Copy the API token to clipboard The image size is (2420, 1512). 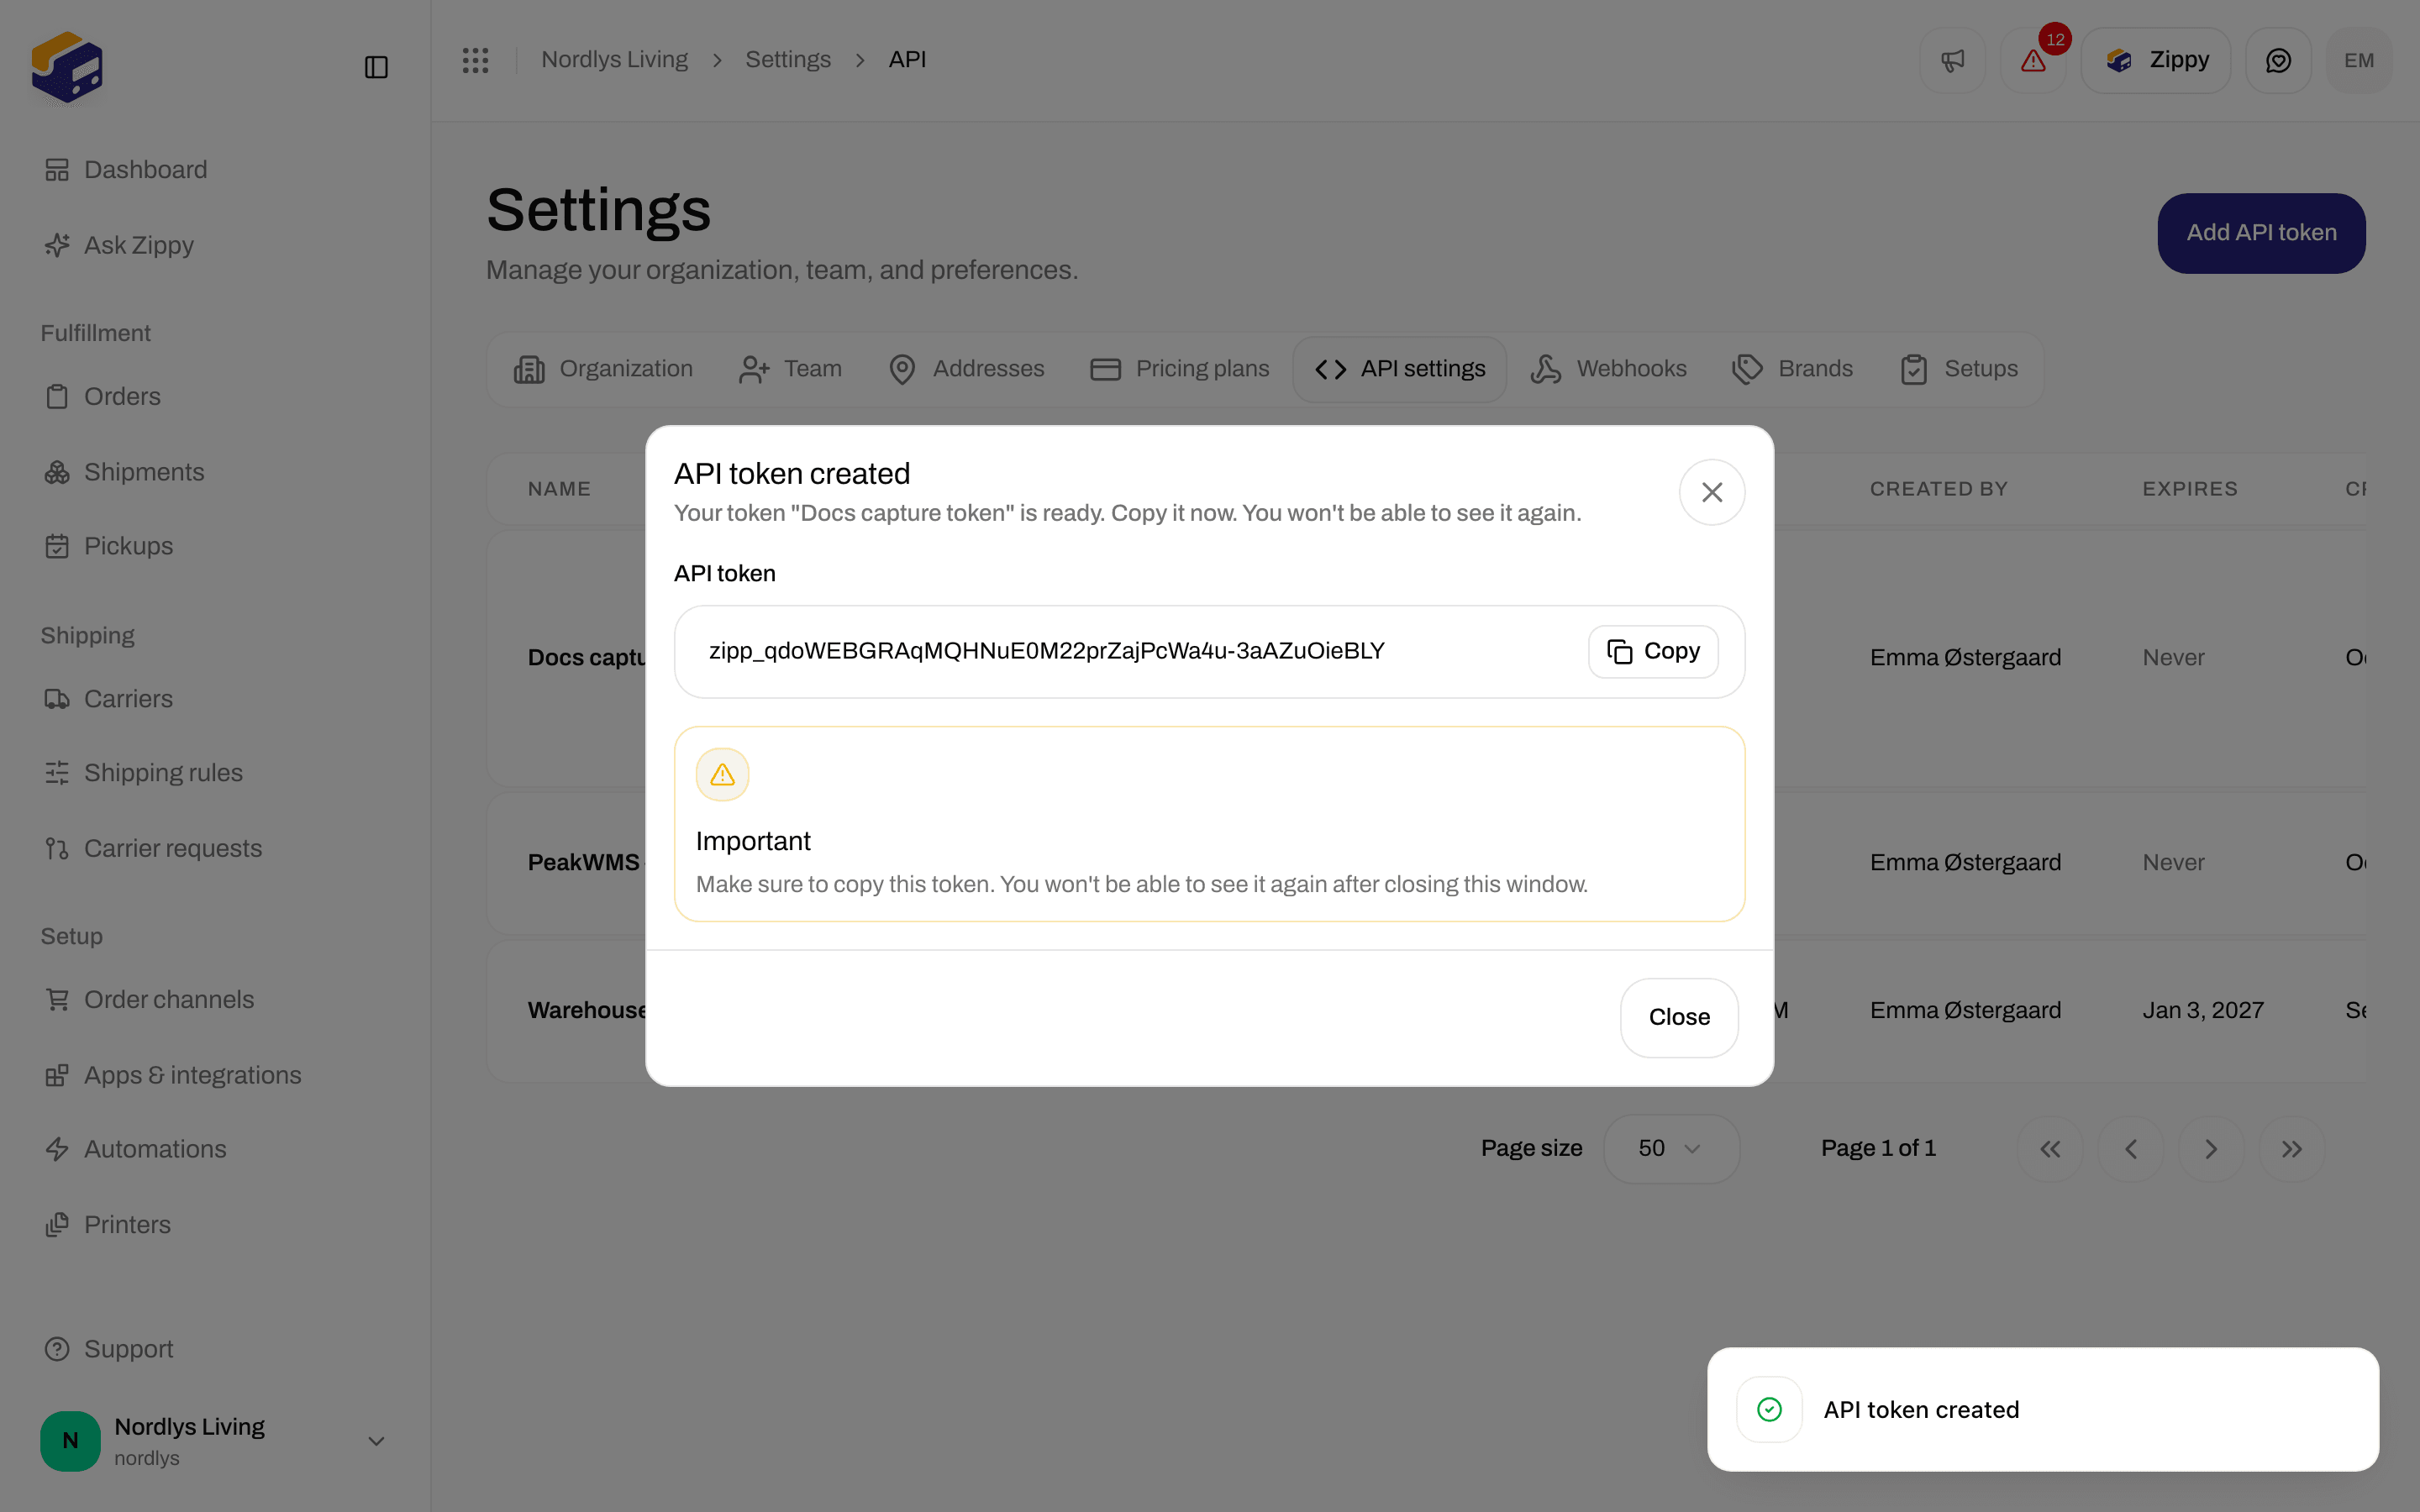pyautogui.click(x=1653, y=651)
